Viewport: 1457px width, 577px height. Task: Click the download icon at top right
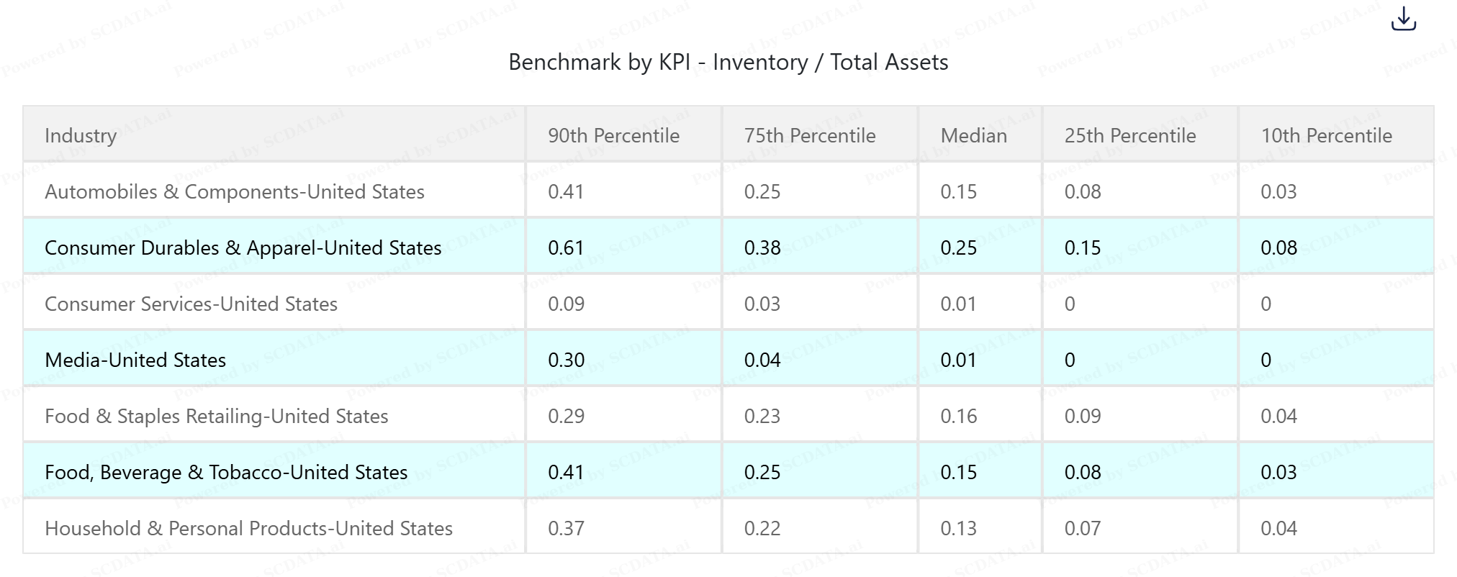coord(1403,19)
